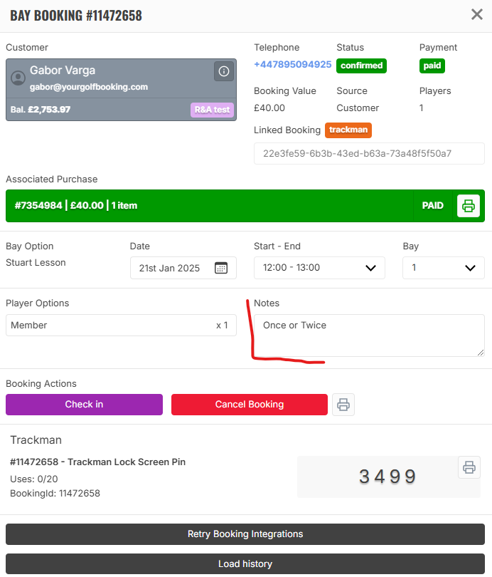This screenshot has width=492, height=577.
Task: Call the customer telephone number link
Action: click(x=292, y=65)
